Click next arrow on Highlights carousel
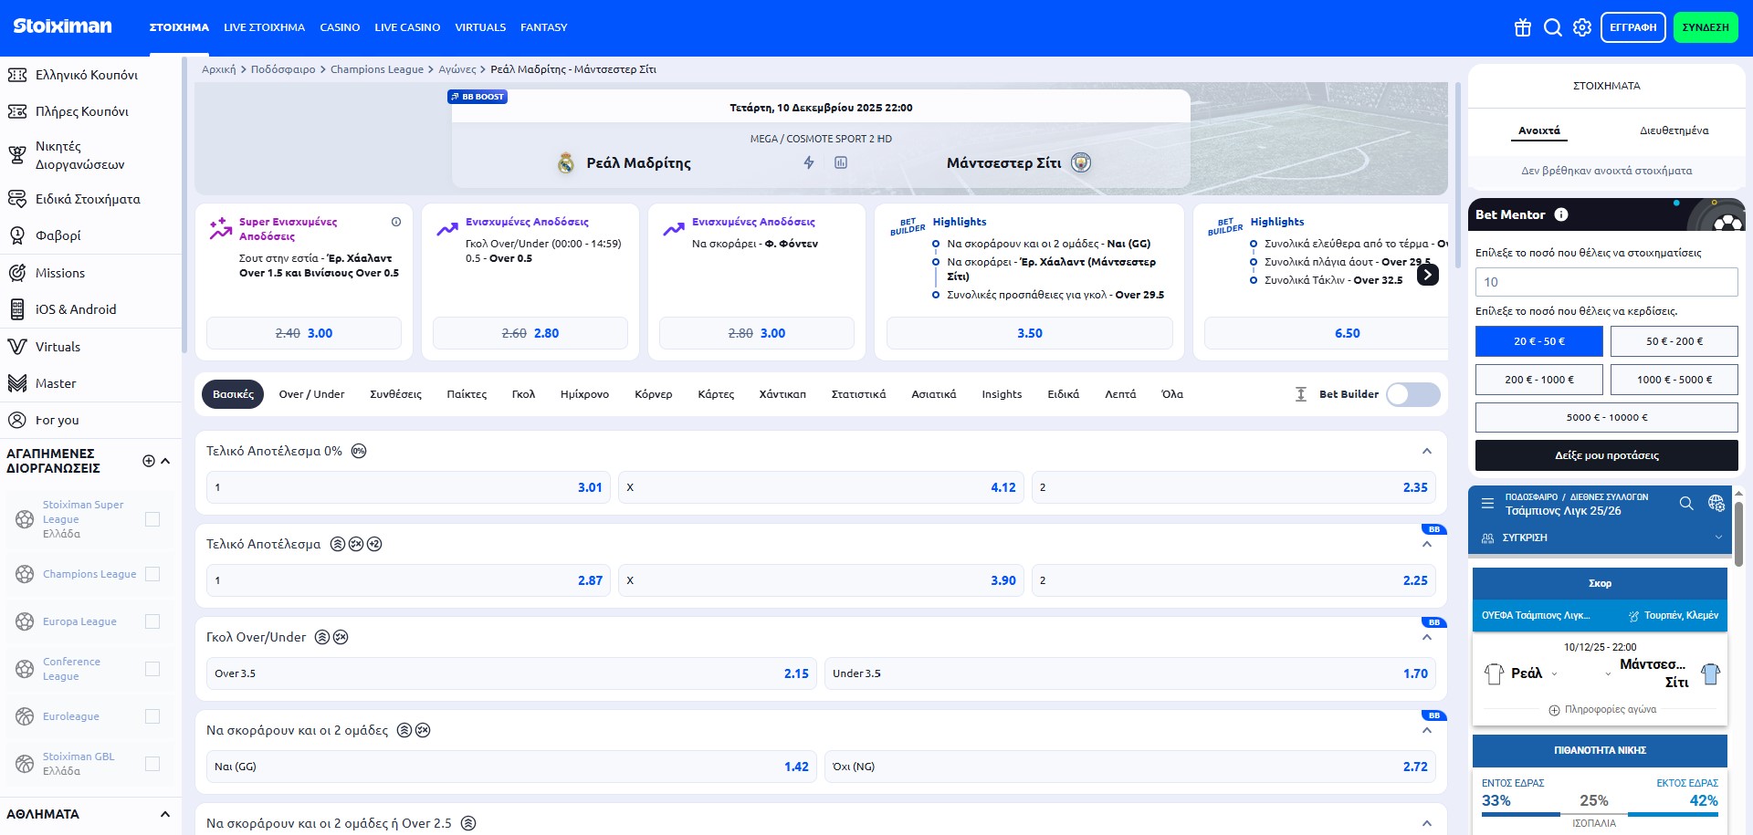1753x835 pixels. (x=1427, y=275)
